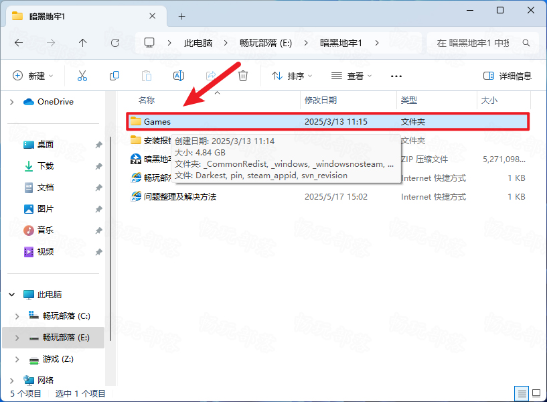The image size is (547, 402).
Task: Go back with the left arrow
Action: [x=19, y=43]
